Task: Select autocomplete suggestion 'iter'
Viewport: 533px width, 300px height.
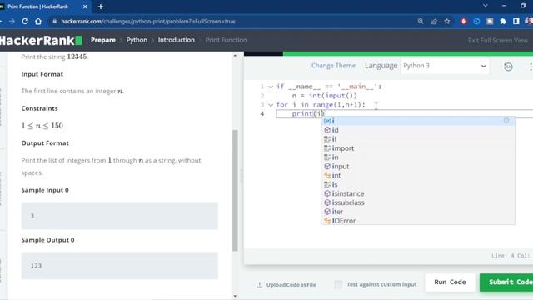Action: point(418,212)
